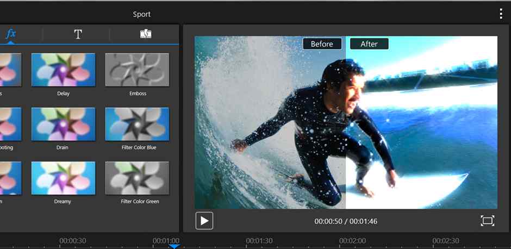The image size is (511, 249).
Task: Apply the Emboss effect
Action: point(137,70)
